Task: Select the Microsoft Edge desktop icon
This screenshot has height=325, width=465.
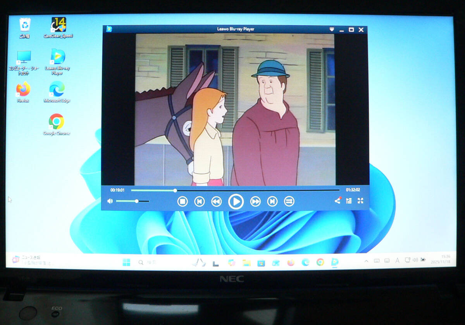Action: tap(57, 92)
